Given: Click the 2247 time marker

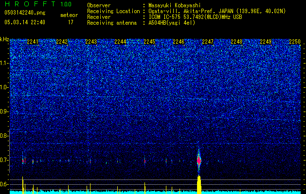Looking at the screenshot, I should click(x=208, y=42).
